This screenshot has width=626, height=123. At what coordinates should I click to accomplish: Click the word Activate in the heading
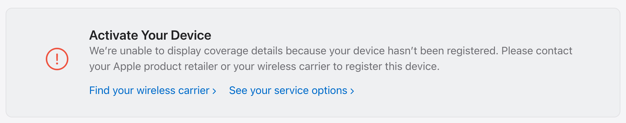tap(114, 35)
